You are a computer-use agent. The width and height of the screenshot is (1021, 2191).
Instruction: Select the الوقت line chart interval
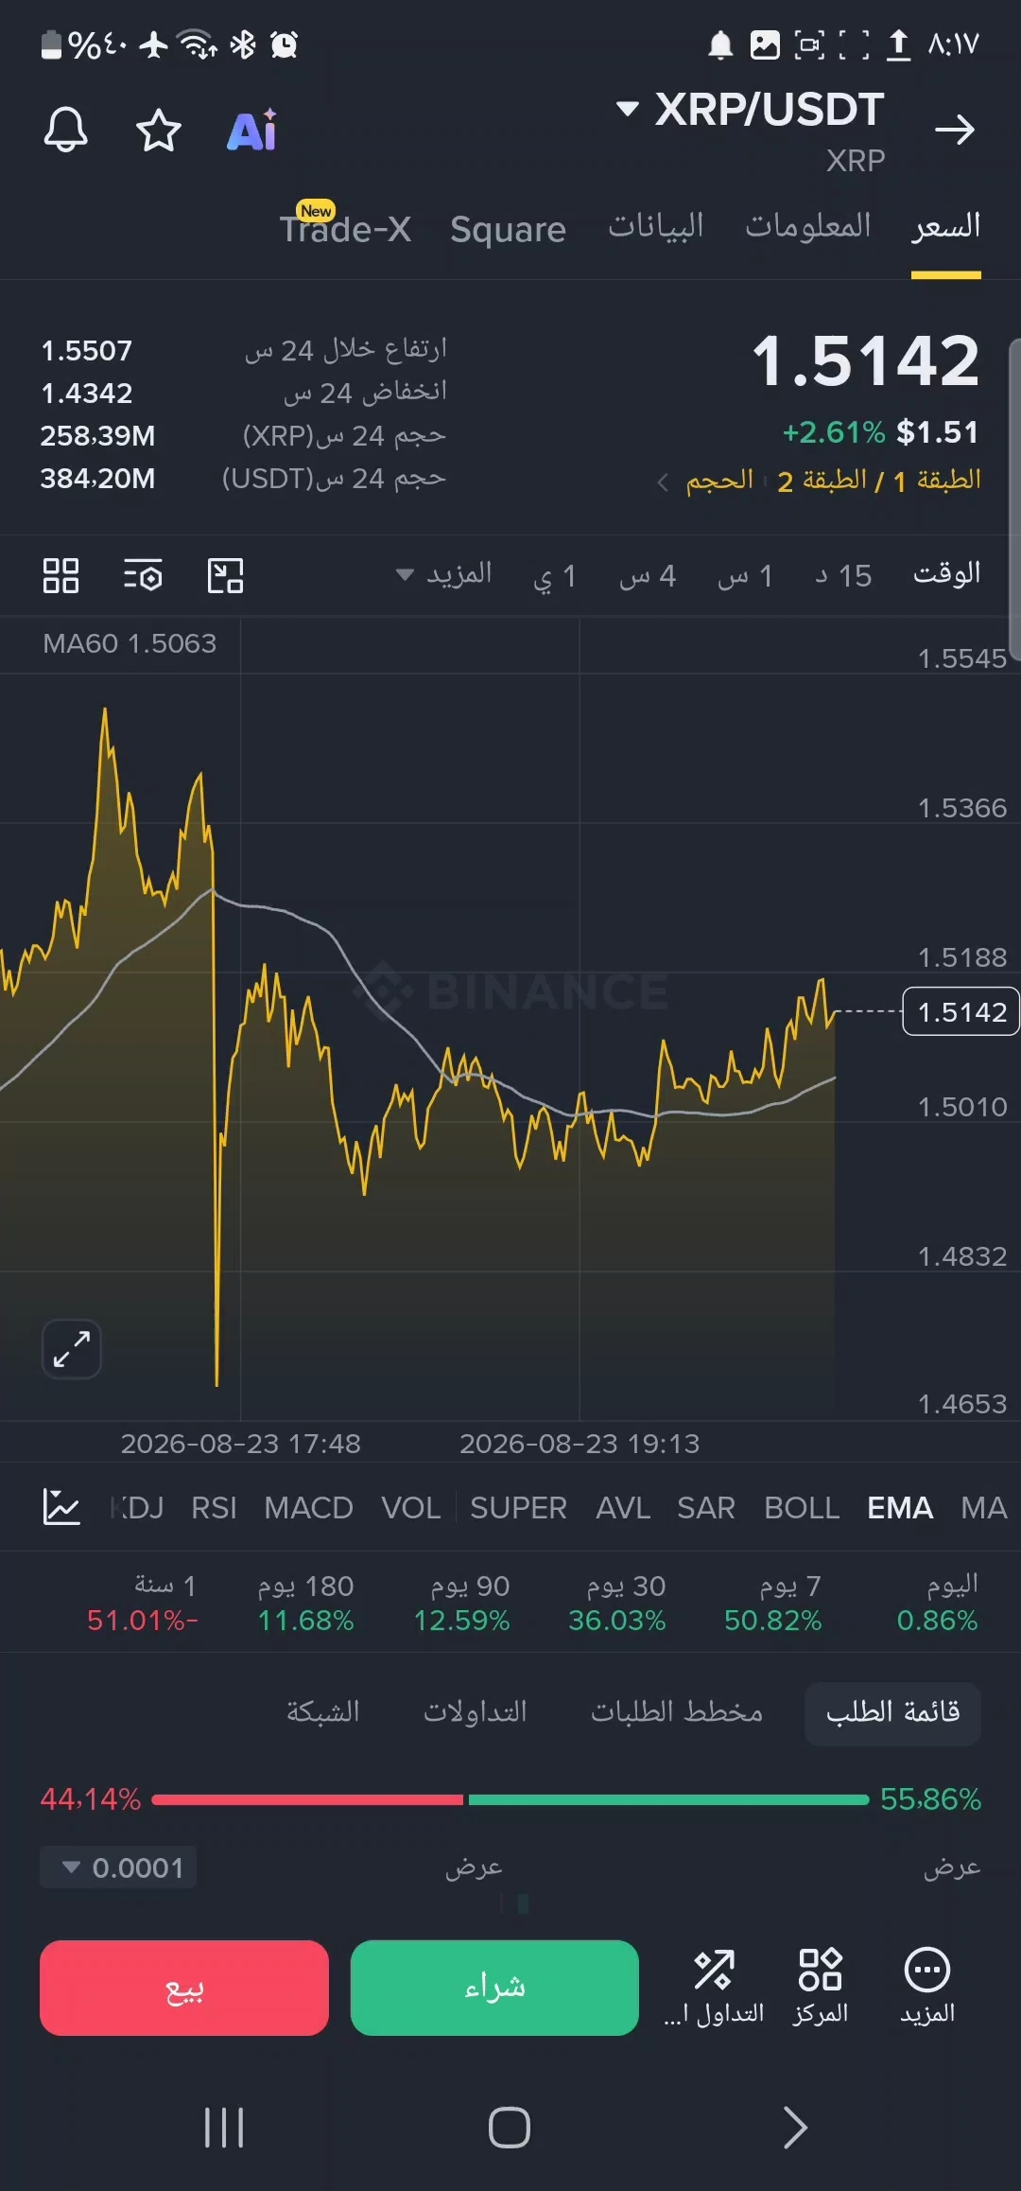946,574
